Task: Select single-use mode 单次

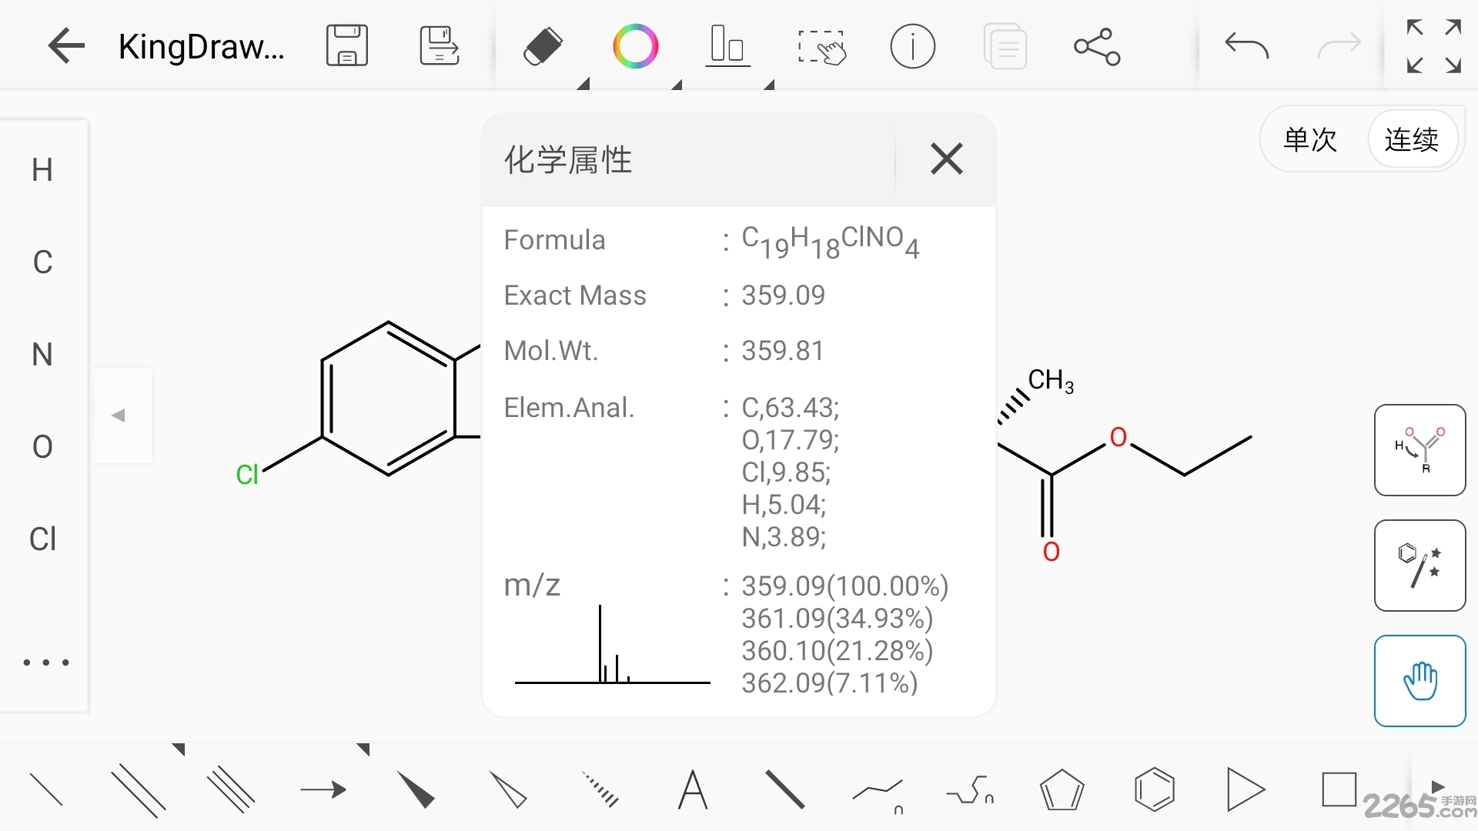Action: [x=1310, y=139]
